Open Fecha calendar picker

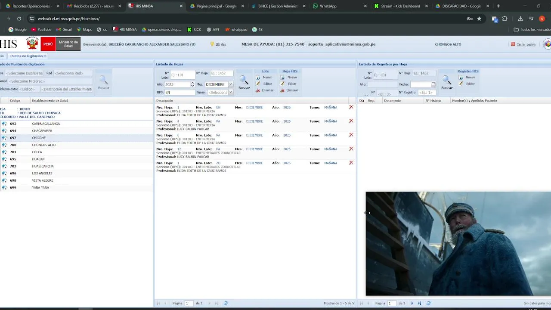coord(433,84)
